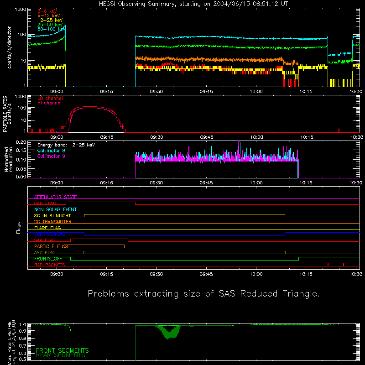The width and height of the screenshot is (365, 365).
Task: Click the GAP FLAG label
Action: (x=45, y=203)
